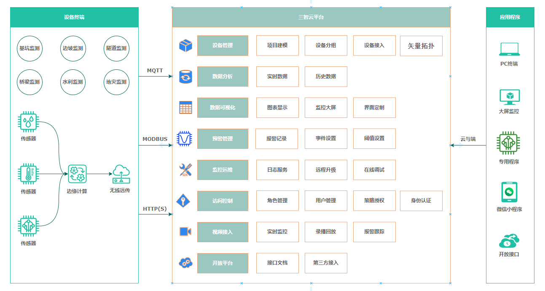Click the key icon beside 访问控制
This screenshot has width=545, height=291.
[x=183, y=201]
